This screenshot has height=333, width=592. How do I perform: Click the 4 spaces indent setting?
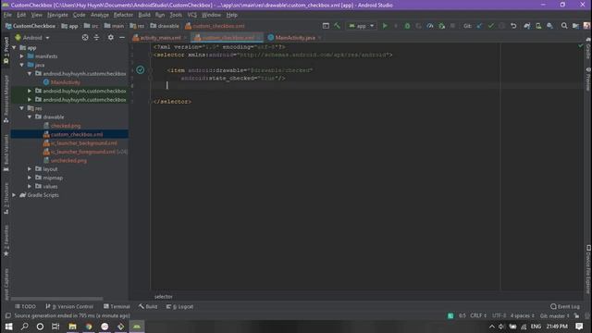(522, 315)
